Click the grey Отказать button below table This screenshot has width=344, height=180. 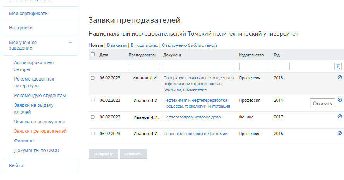(x=133, y=154)
